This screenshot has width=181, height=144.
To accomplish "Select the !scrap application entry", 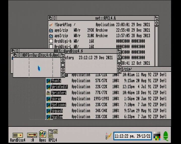I will coord(56,99).
